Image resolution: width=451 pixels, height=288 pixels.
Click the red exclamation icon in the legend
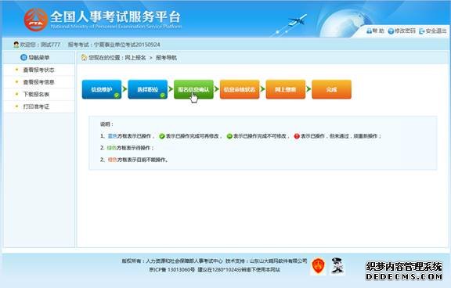pyautogui.click(x=297, y=136)
